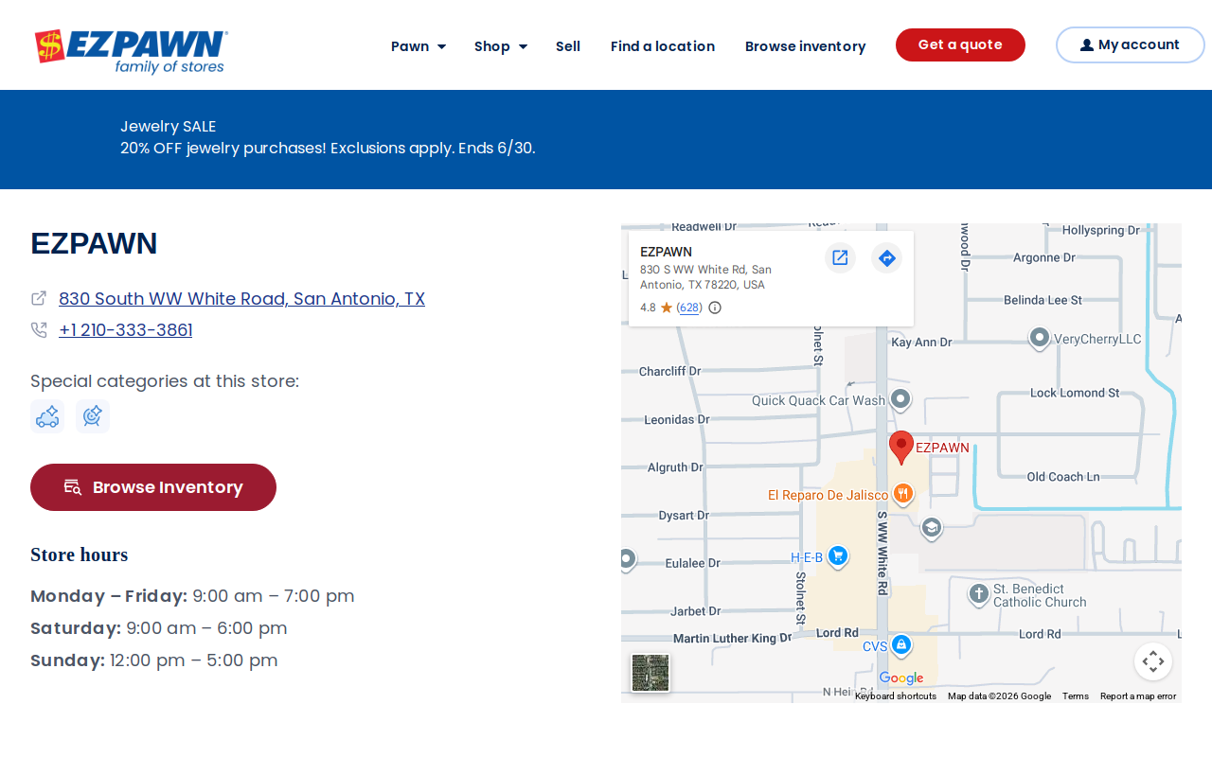Expand the Pawn dropdown menu

pyautogui.click(x=419, y=46)
